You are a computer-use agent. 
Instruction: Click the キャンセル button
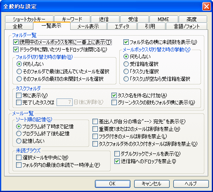point(152,184)
